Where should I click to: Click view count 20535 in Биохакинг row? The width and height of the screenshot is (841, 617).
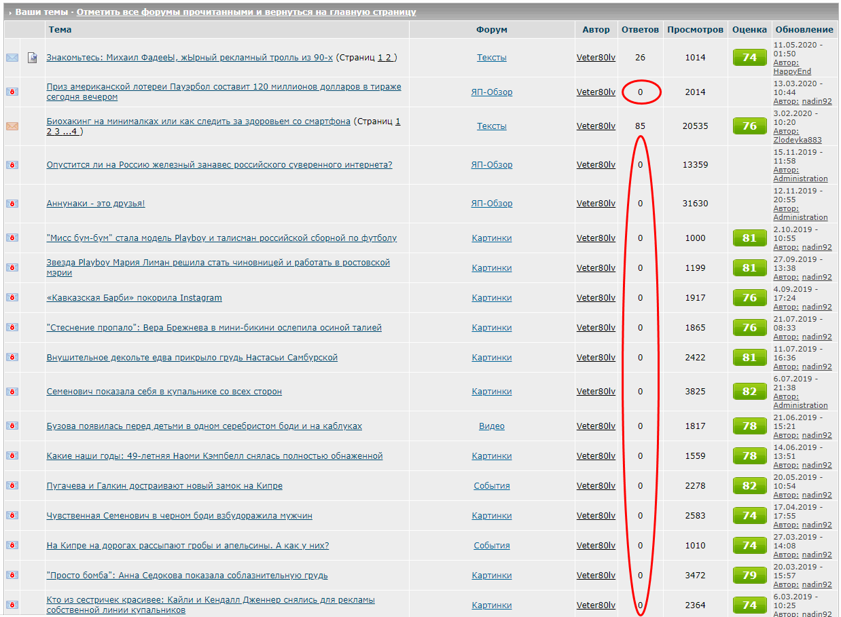(696, 126)
